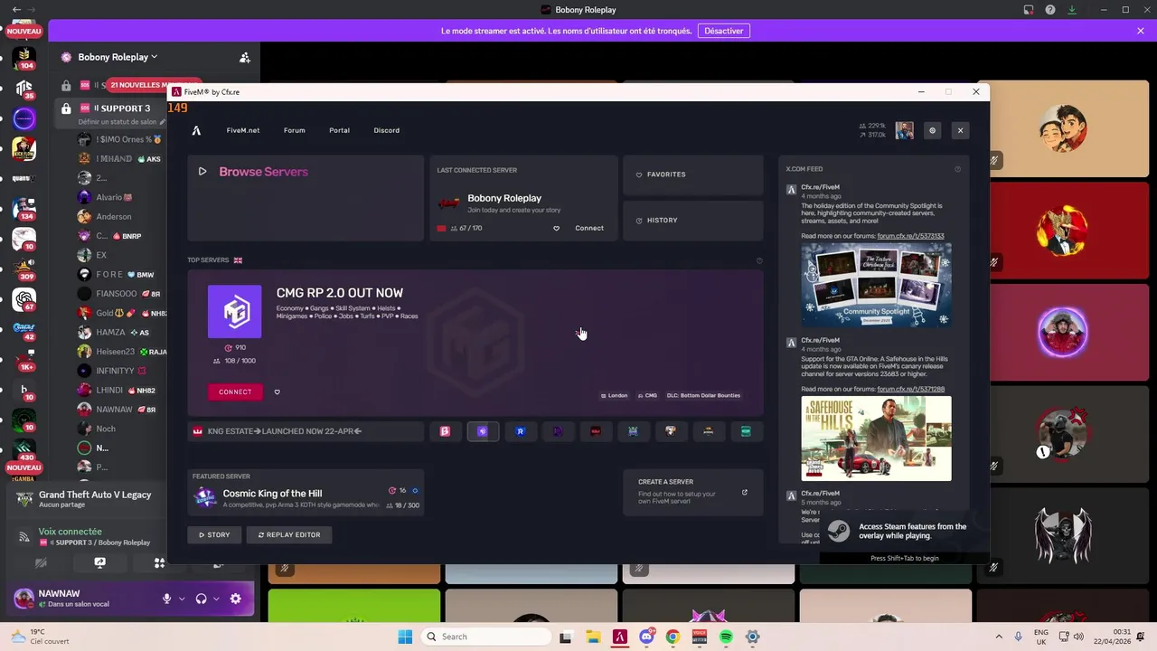
Task: Select KNG ESTATE server banner
Action: click(306, 431)
